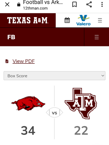
Task: Tap the Football vs Ark page title
Action: [43, 2]
